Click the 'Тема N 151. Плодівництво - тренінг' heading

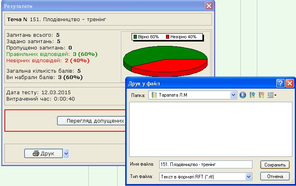coord(57,20)
